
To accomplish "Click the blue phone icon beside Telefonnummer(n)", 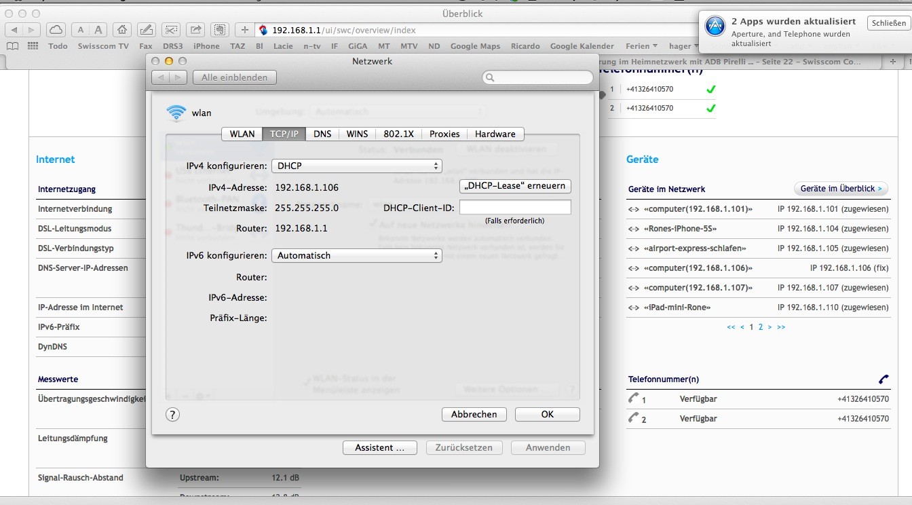I will pos(883,379).
